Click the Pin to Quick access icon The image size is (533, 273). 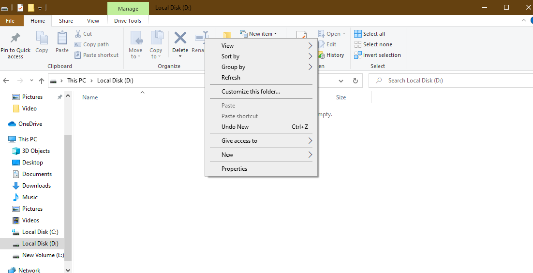15,38
